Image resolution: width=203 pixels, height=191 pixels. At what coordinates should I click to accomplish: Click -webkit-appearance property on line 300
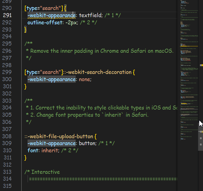[52, 79]
